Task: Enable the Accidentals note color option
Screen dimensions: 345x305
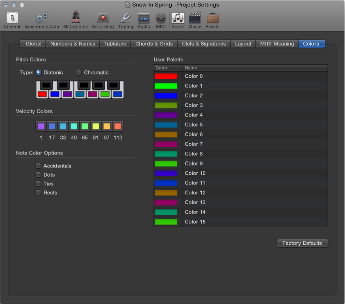Action: pos(38,166)
